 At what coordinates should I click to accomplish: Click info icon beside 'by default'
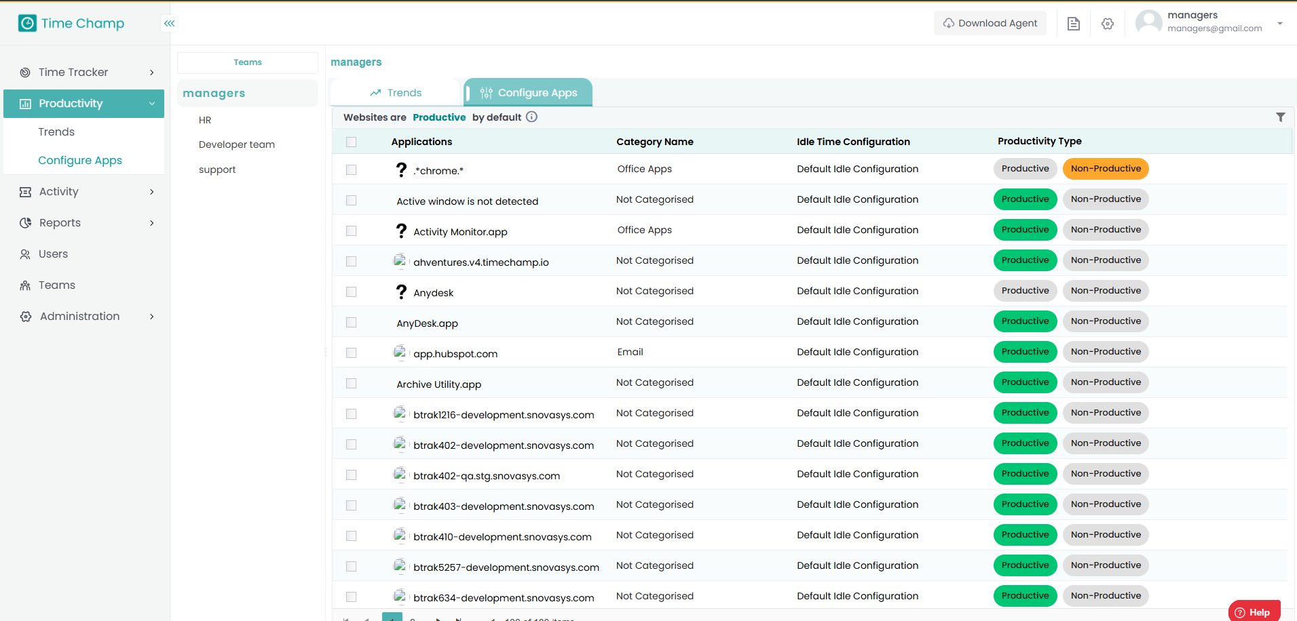pyautogui.click(x=532, y=117)
